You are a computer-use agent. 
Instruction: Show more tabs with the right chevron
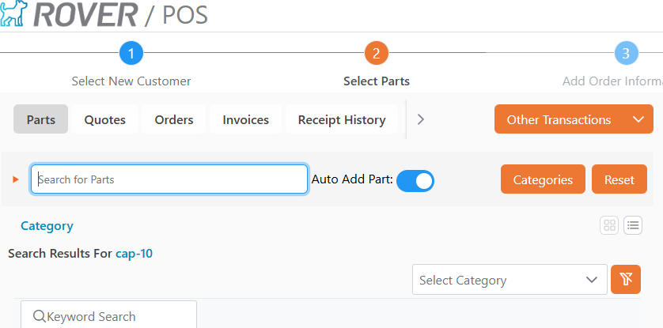pos(420,119)
